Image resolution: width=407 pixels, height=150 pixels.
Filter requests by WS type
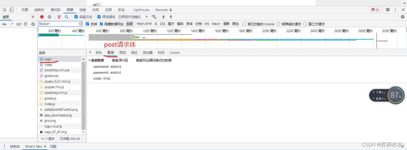[x=207, y=24]
